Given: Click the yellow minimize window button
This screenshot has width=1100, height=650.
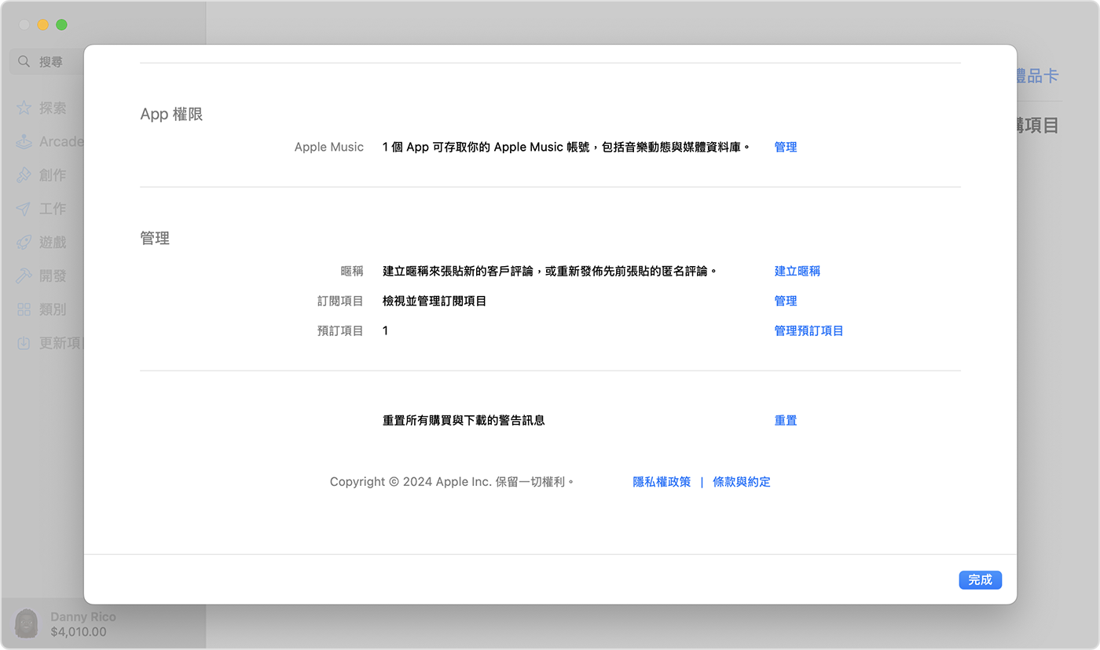Looking at the screenshot, I should [x=42, y=25].
